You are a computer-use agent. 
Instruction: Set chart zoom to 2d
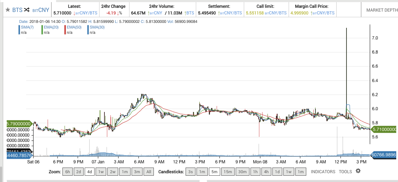point(79,172)
